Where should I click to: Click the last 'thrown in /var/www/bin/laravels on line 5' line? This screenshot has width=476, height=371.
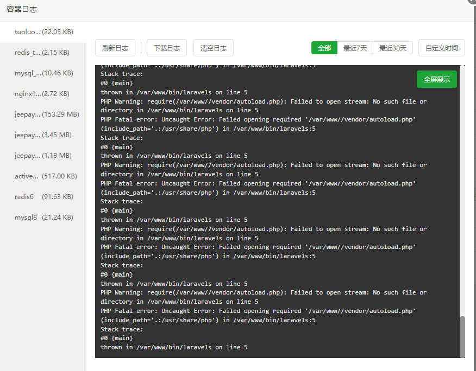click(x=174, y=347)
